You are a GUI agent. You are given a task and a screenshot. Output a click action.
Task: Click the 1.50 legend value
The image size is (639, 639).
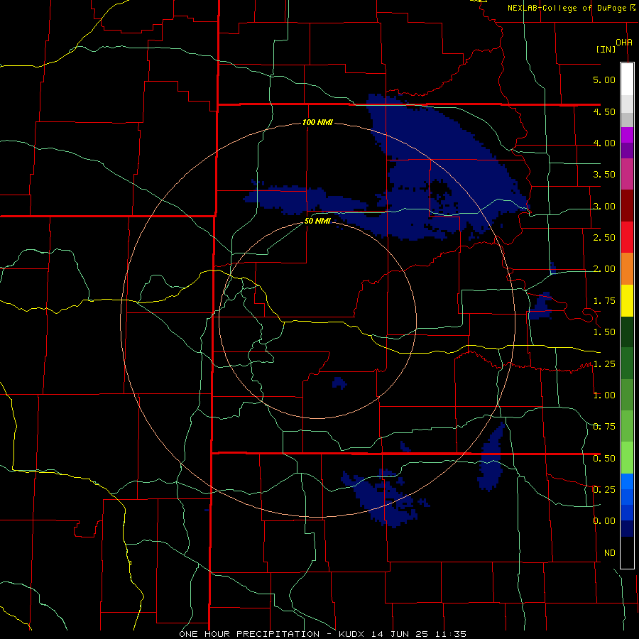[604, 332]
